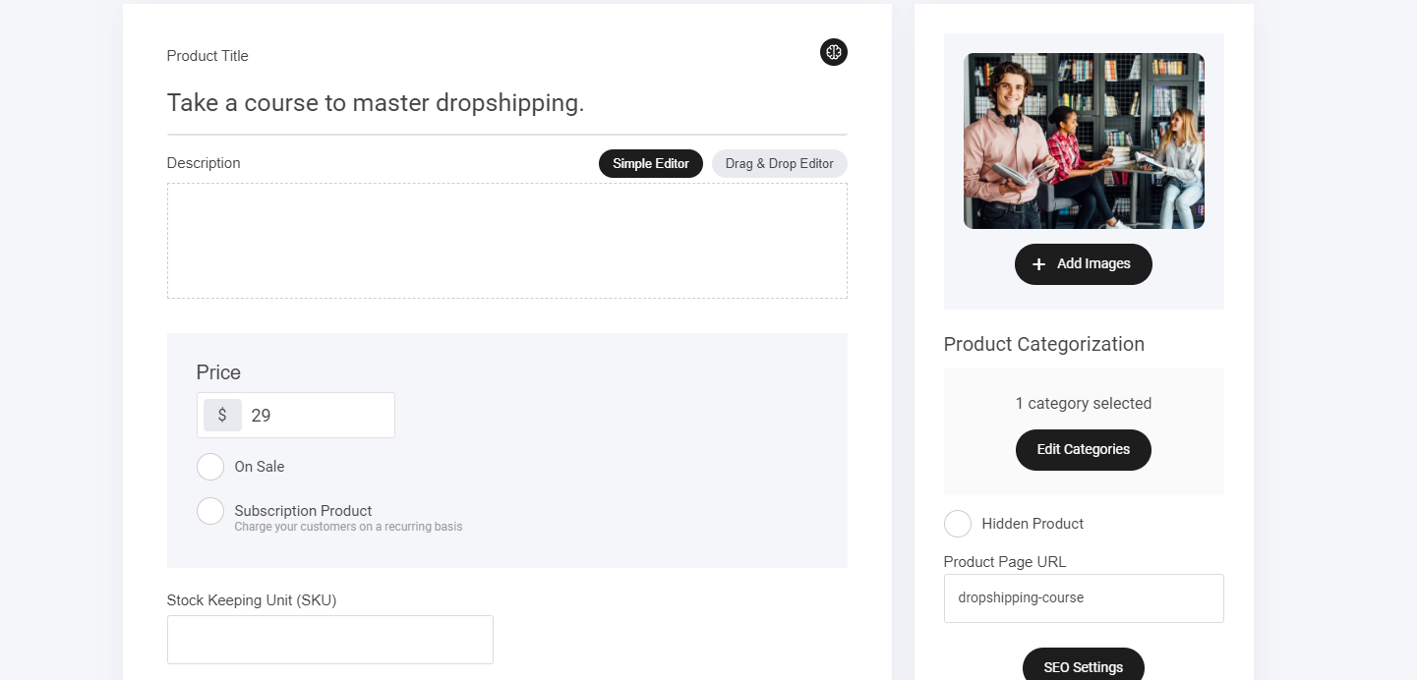Switch to the Simple Editor tab
The height and width of the screenshot is (680, 1417).
click(x=650, y=164)
